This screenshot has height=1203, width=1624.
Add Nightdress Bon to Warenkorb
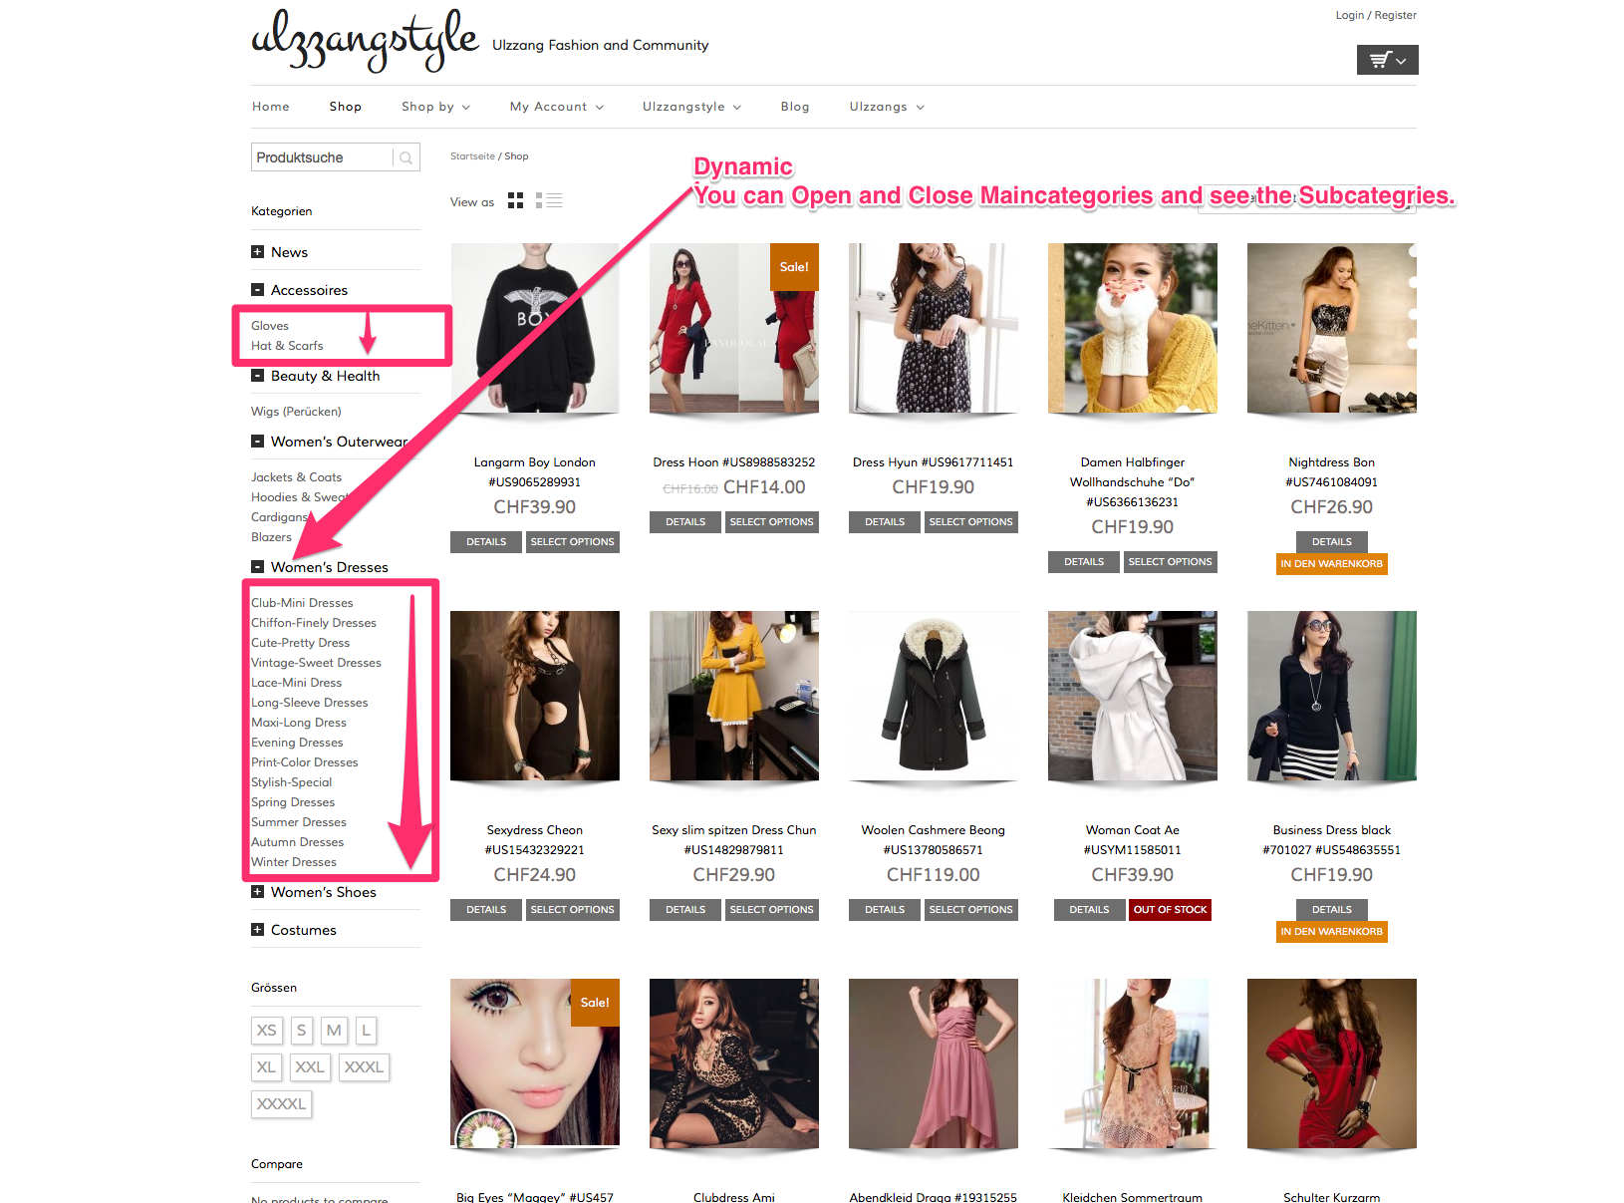tap(1331, 564)
